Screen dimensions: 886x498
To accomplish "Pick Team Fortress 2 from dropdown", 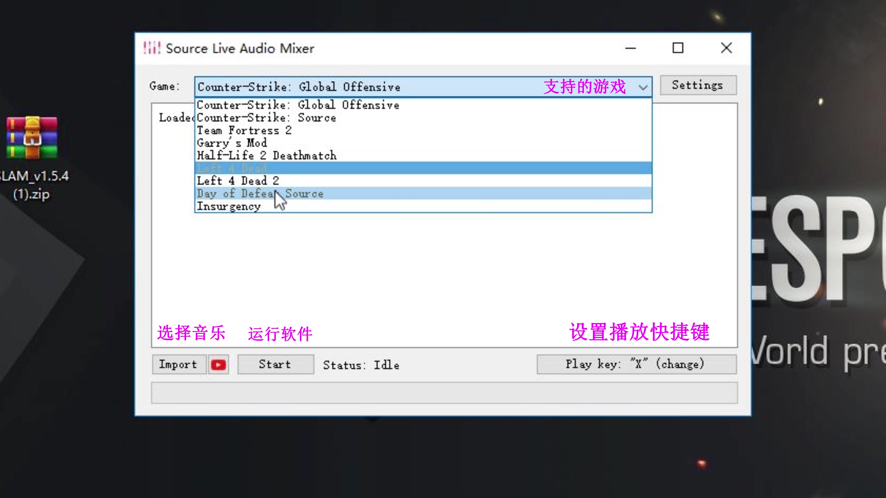I will [244, 130].
